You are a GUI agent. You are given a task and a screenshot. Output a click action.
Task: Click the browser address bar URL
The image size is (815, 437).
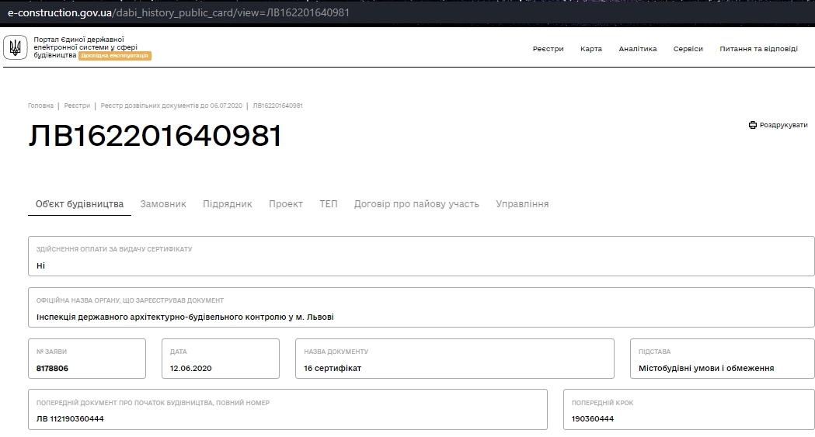coord(179,12)
